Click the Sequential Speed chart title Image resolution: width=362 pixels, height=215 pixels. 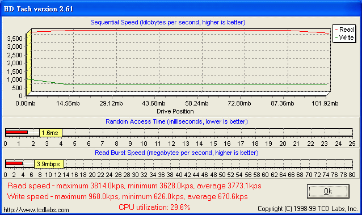(x=168, y=22)
